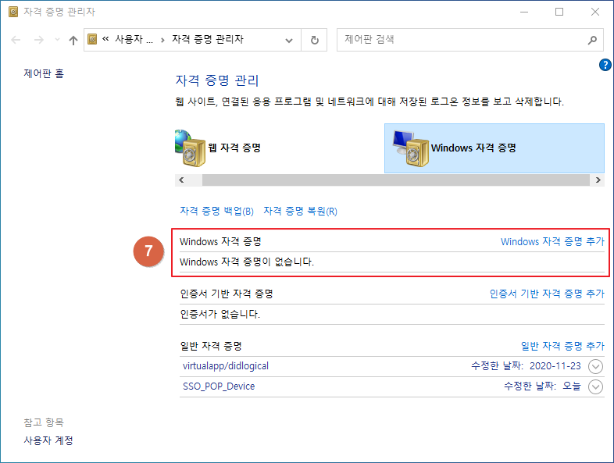This screenshot has height=463, width=614.
Task: Click 인증서 기반 자격 증명 추가 link
Action: pos(547,294)
